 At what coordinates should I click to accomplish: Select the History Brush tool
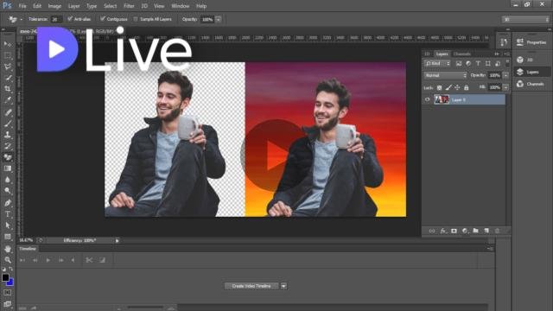[x=8, y=146]
